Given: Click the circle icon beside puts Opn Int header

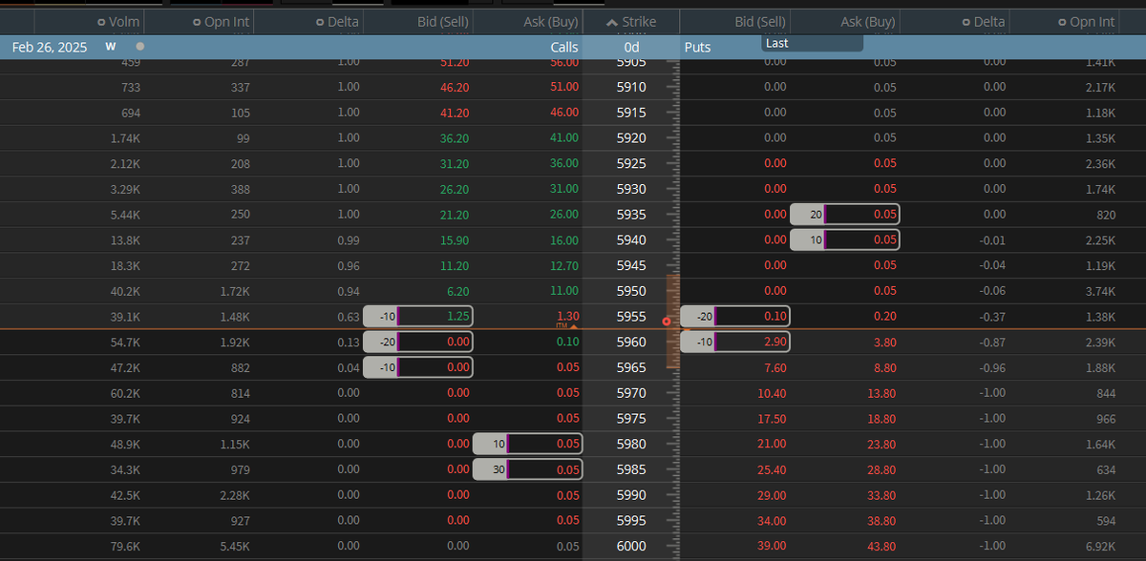Looking at the screenshot, I should click(x=1062, y=22).
